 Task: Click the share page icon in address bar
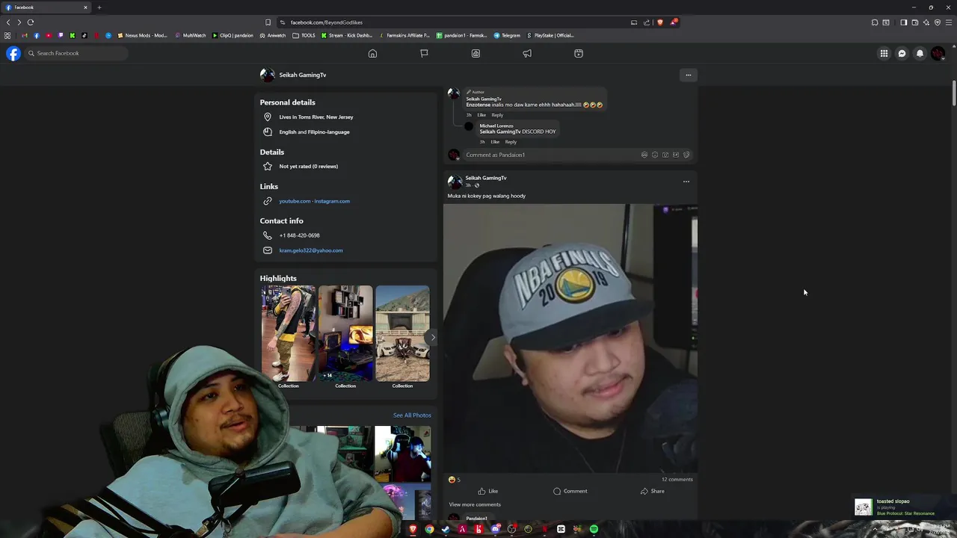click(647, 22)
